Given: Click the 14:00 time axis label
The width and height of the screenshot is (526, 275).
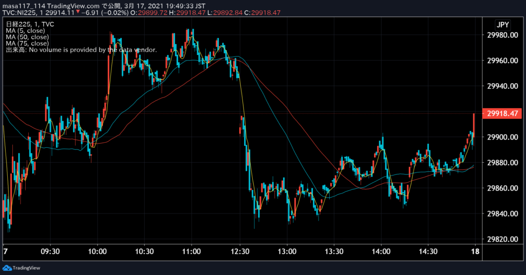Looking at the screenshot, I should pos(381,251).
